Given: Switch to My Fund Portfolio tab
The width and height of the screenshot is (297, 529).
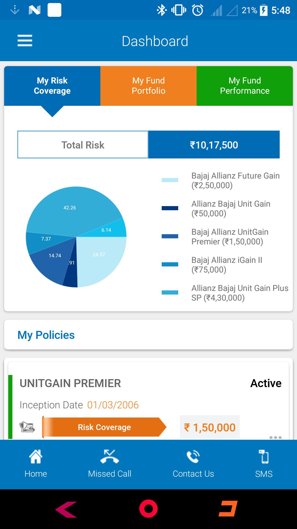Looking at the screenshot, I should [x=148, y=86].
